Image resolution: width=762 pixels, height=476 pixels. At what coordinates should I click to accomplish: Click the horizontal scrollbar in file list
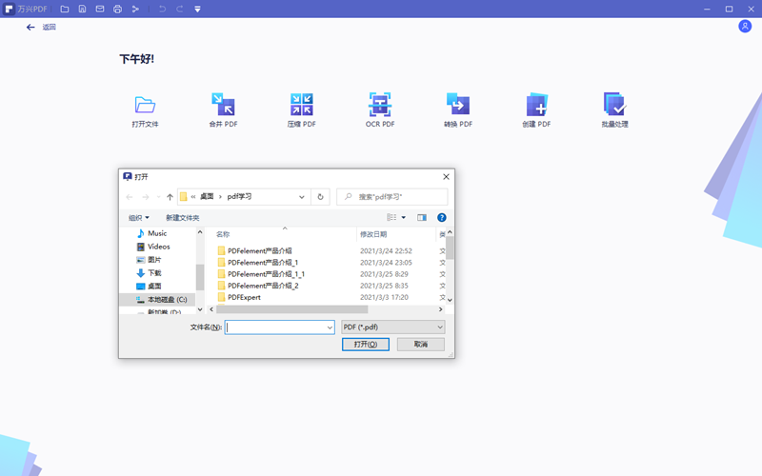(x=291, y=309)
